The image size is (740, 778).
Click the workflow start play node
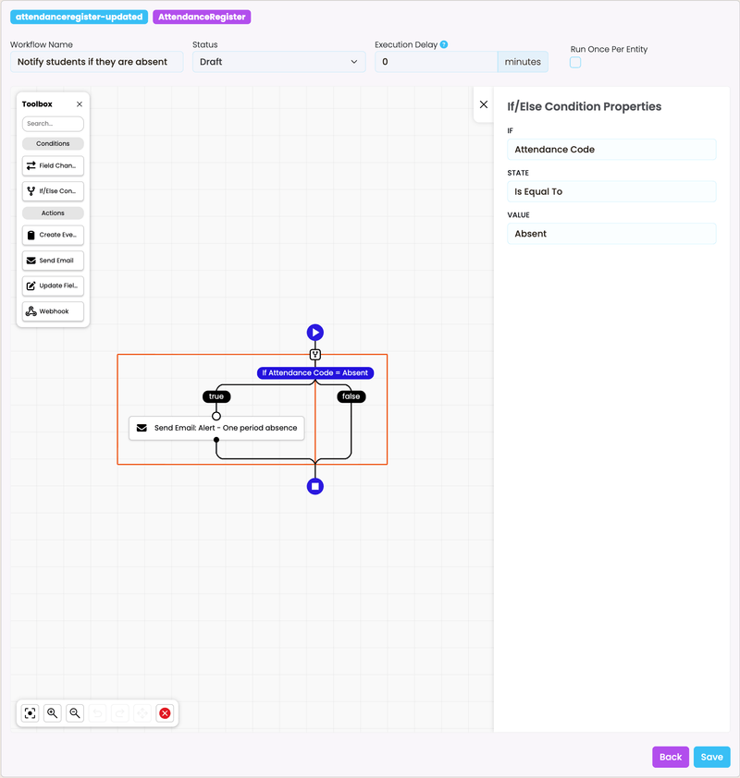(314, 333)
